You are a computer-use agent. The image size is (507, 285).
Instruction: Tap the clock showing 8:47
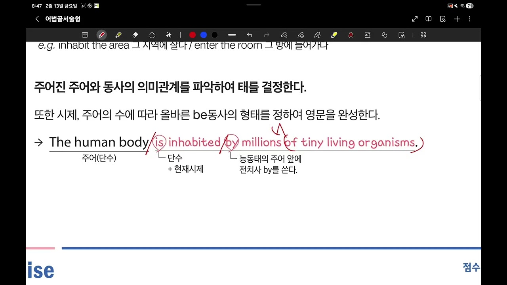point(37,6)
